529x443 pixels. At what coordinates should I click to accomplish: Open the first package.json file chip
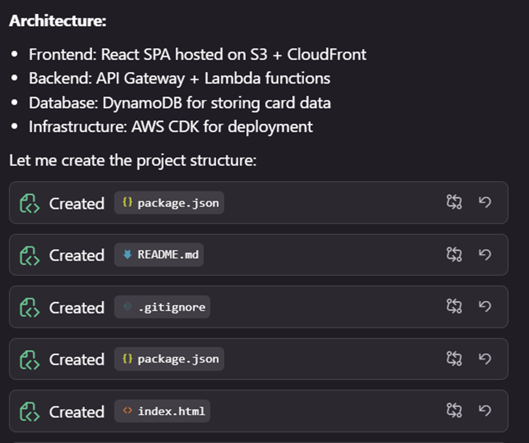169,203
